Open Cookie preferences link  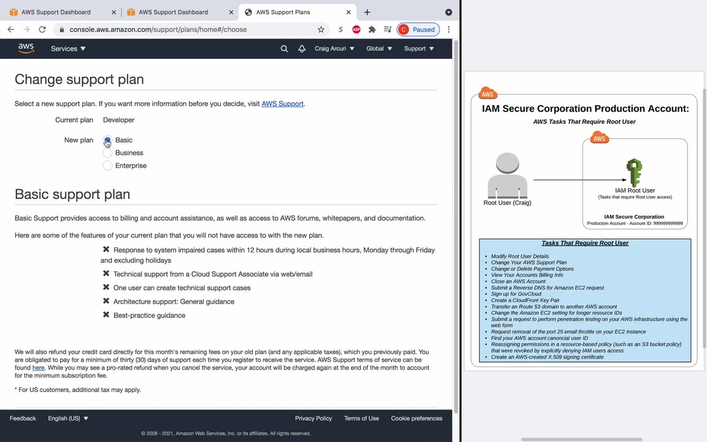(x=417, y=419)
